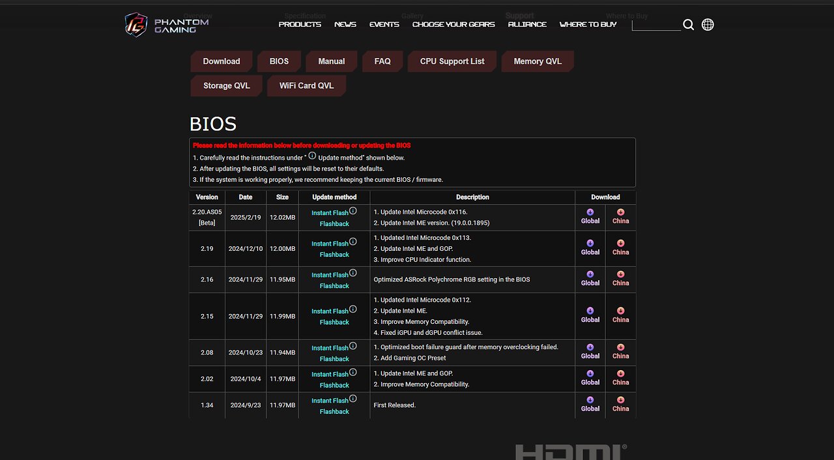The height and width of the screenshot is (460, 834).
Task: Download BIOS 2.02 from China server
Action: (621, 378)
